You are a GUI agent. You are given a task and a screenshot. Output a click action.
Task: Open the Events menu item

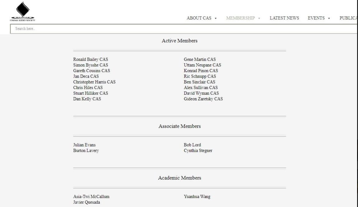(x=316, y=18)
